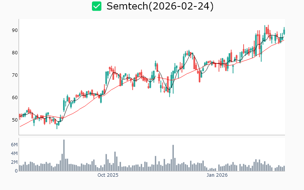Image resolution: width=304 pixels, height=190 pixels.
Task: Click the 4M volume axis label
Action: pos(14,154)
